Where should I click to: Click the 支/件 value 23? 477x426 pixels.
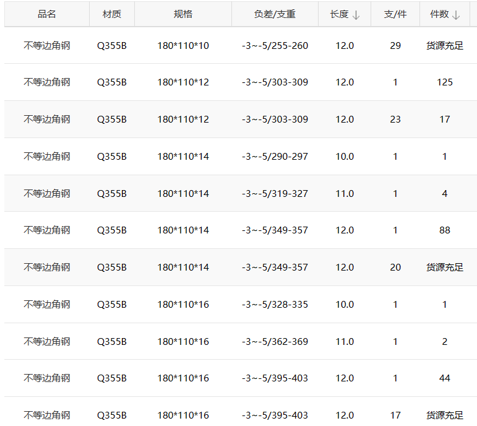(x=395, y=120)
